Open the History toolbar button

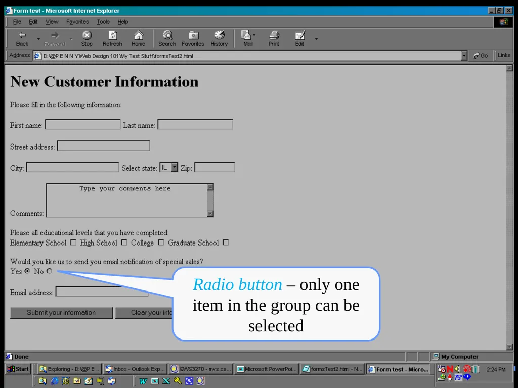(x=220, y=38)
